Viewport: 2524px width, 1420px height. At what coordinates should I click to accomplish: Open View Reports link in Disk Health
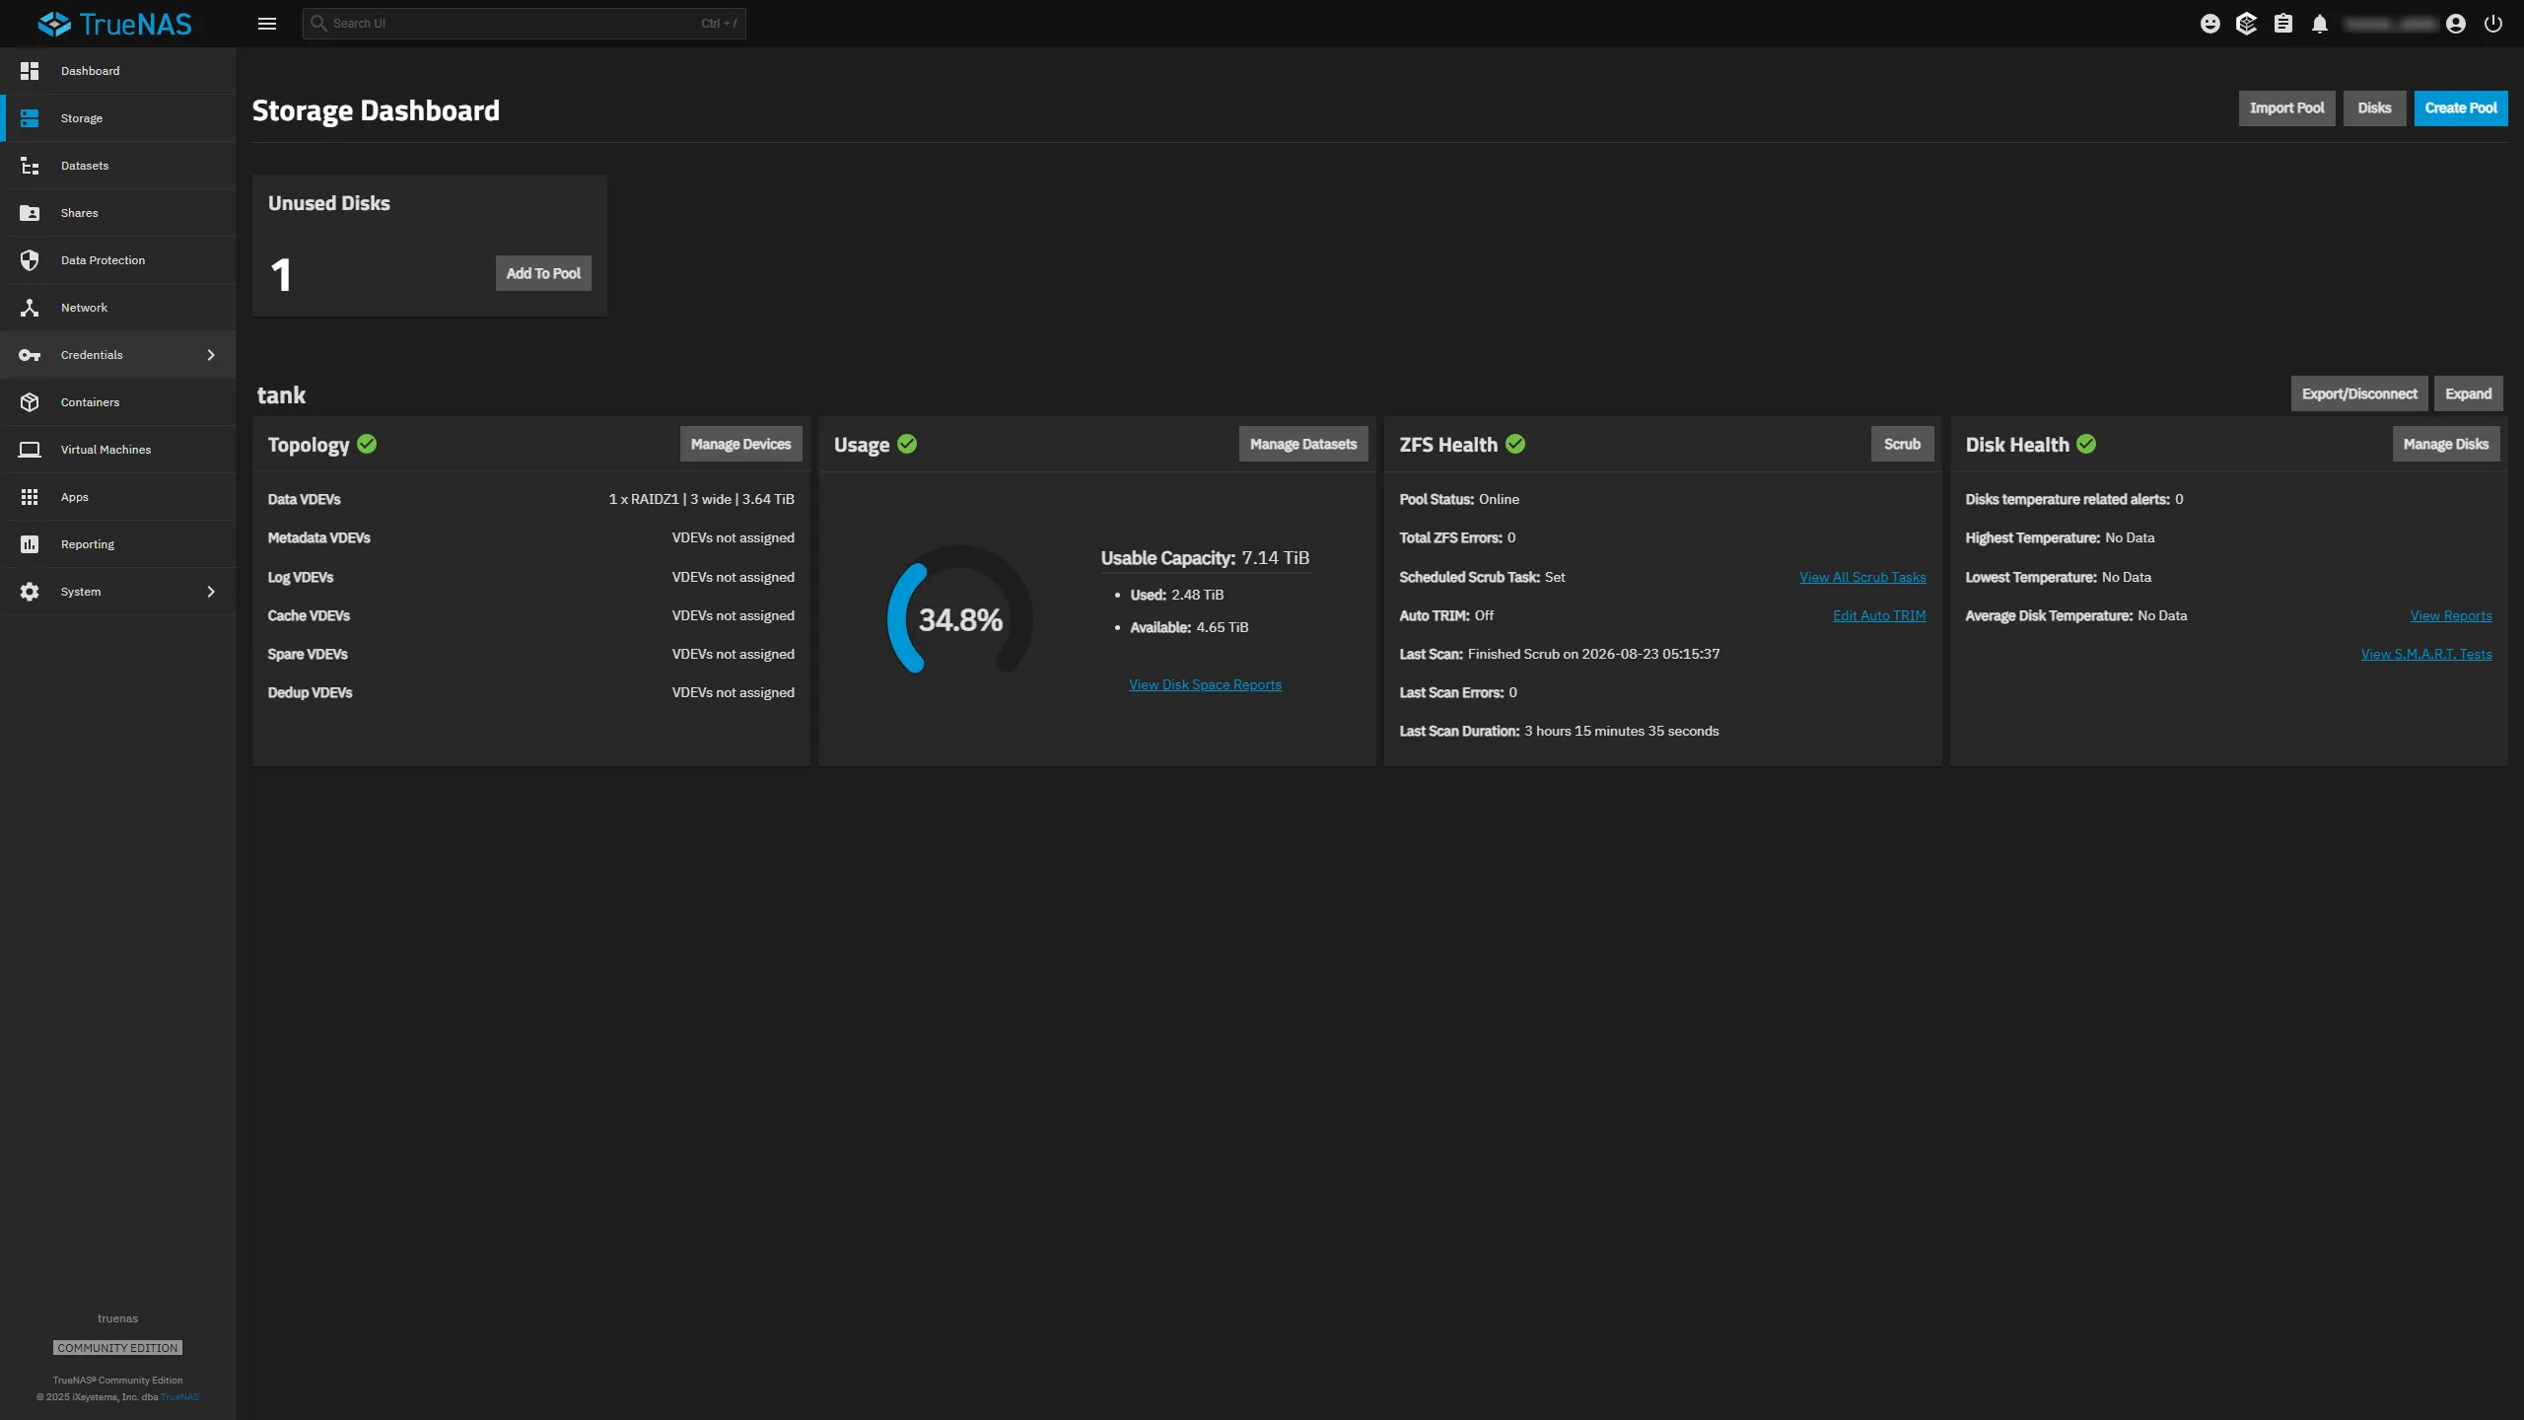coord(2451,615)
